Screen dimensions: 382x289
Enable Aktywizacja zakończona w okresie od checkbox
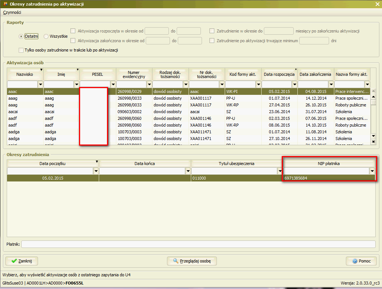[x=73, y=41]
